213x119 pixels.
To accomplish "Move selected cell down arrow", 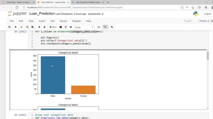I will coord(45,27).
